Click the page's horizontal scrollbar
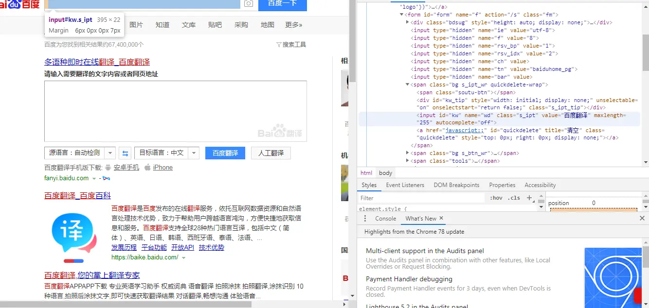 click(126, 305)
